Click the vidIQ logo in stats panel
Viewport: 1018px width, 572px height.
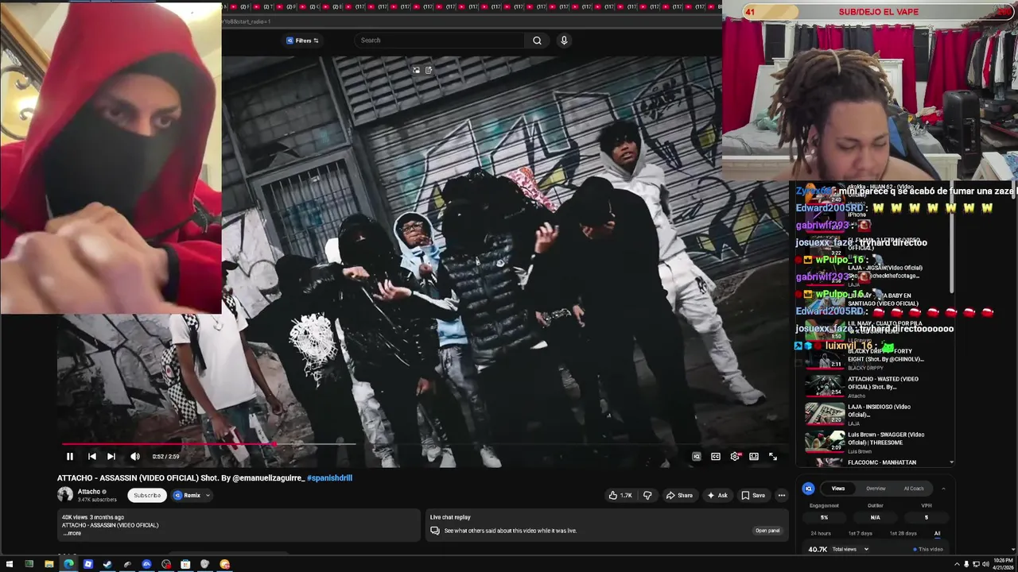tap(808, 489)
